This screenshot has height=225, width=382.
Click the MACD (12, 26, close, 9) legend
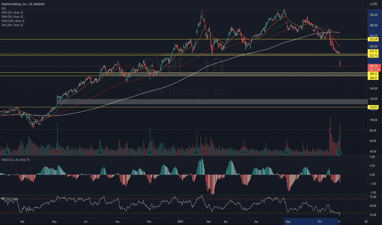[x=16, y=160]
